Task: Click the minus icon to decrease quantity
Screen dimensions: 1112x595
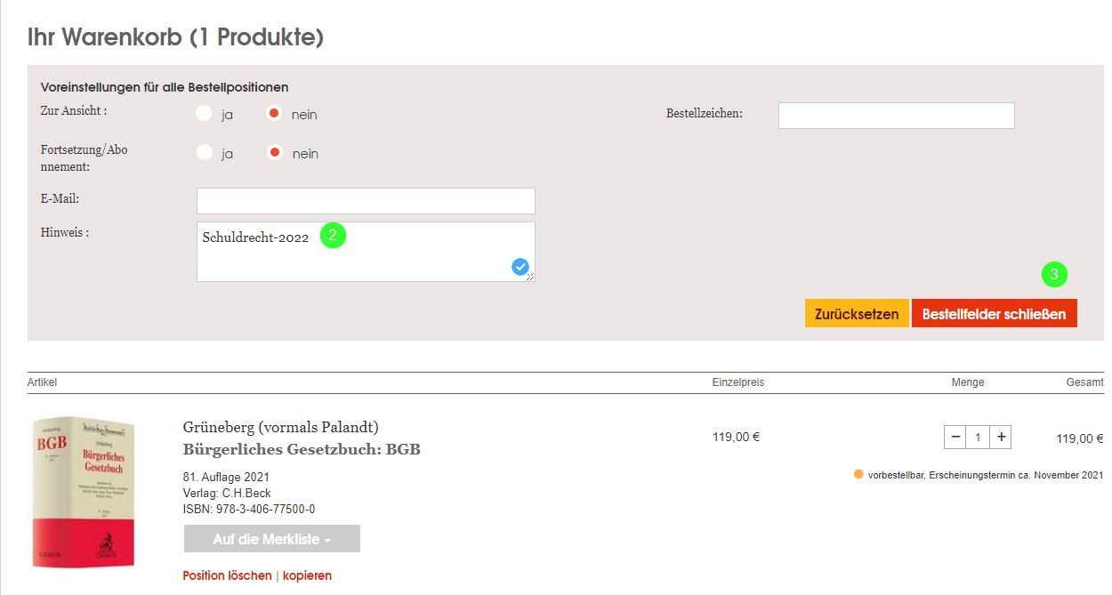Action: pos(955,437)
